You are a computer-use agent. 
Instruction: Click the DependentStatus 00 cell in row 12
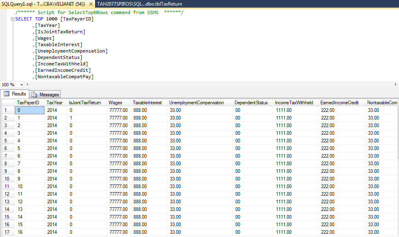pyautogui.click(x=252, y=194)
